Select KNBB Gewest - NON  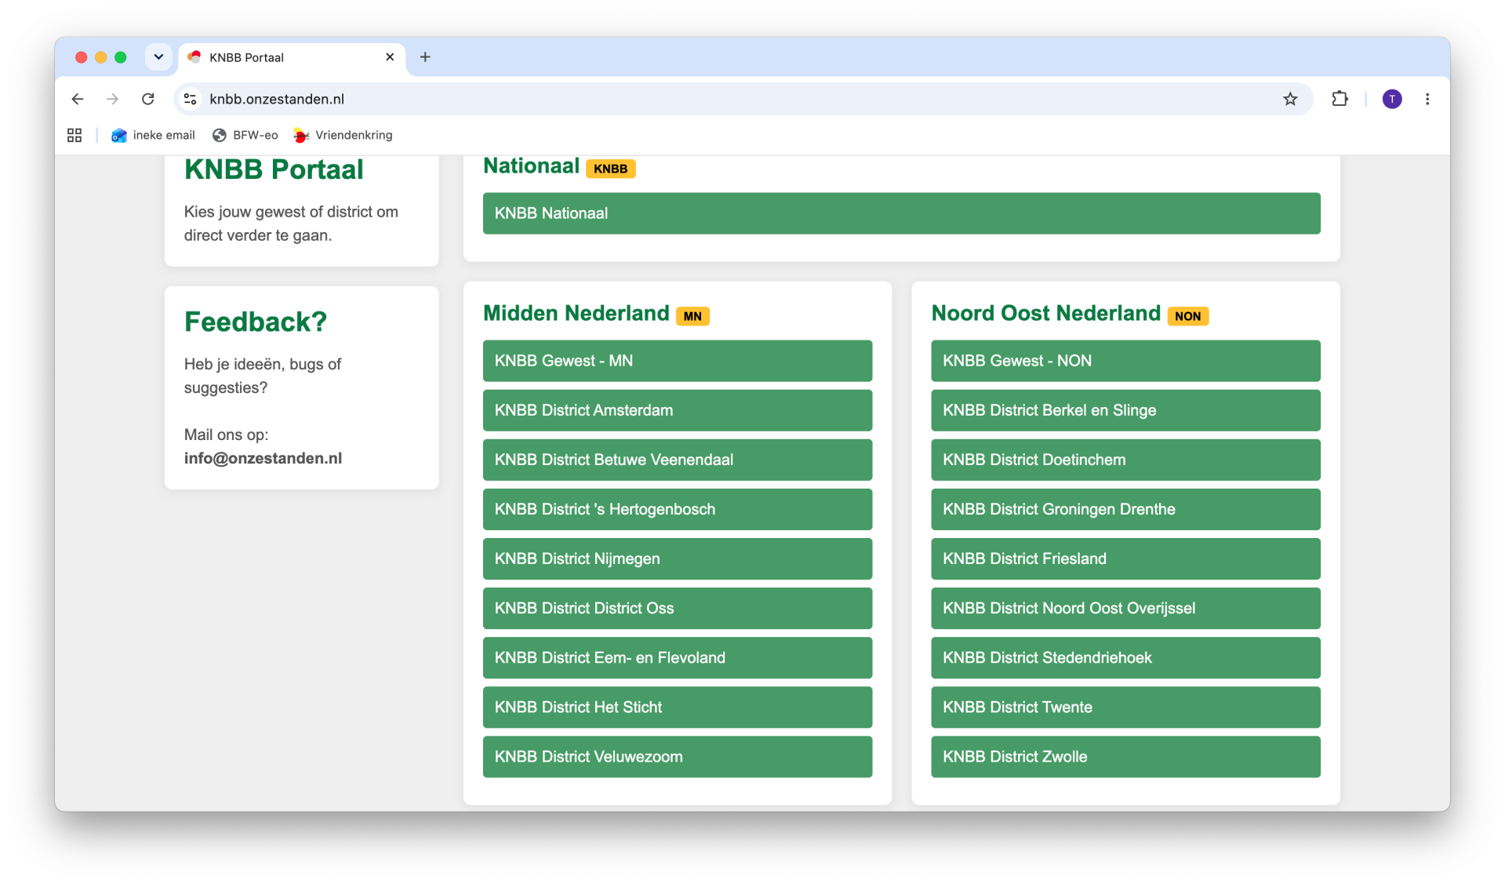(x=1125, y=361)
